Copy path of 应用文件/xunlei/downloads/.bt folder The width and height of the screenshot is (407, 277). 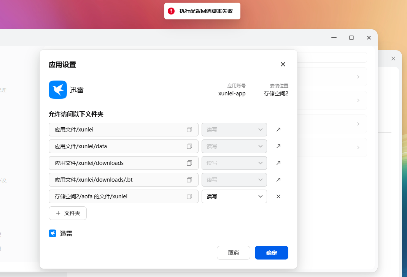point(189,180)
